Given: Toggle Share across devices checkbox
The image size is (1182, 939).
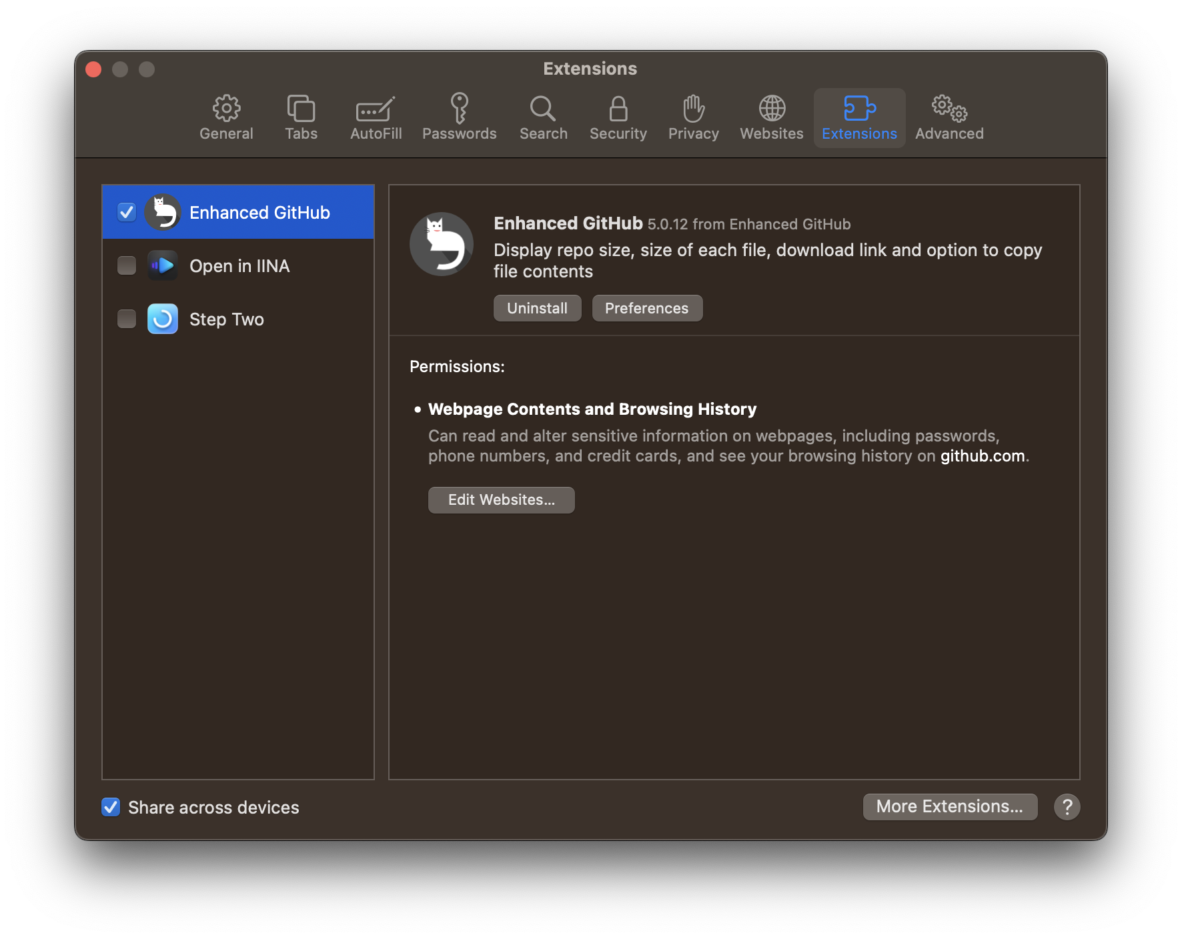Looking at the screenshot, I should tap(111, 807).
